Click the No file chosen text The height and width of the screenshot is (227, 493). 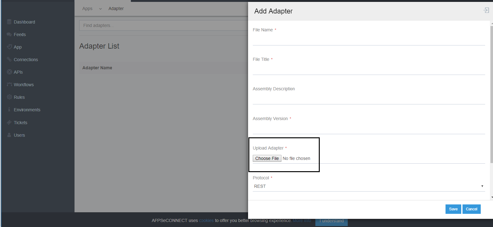pos(296,158)
